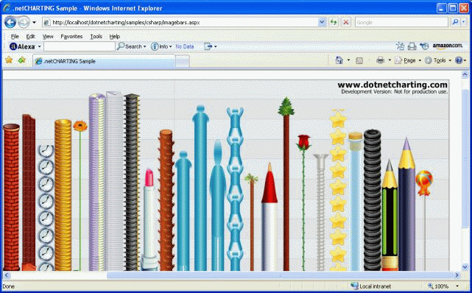The height and width of the screenshot is (293, 472).
Task: Click the search magnifier button
Action: [455, 22]
